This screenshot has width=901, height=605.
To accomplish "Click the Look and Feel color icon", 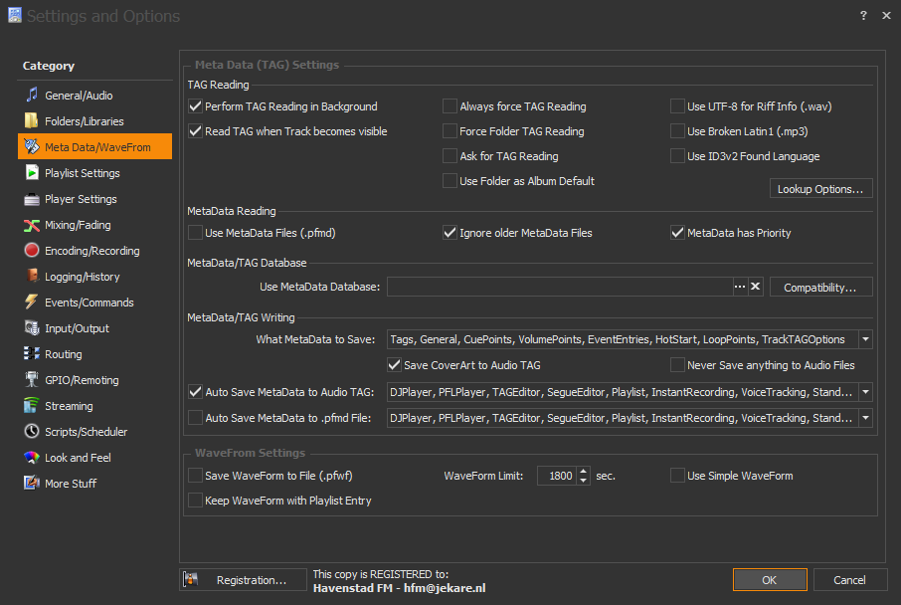I will 32,457.
